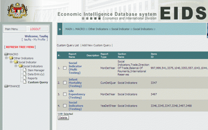This screenshot has width=208, height=130.
Task: Click the MACRO drive icon in tree
Action: pos(6,54)
